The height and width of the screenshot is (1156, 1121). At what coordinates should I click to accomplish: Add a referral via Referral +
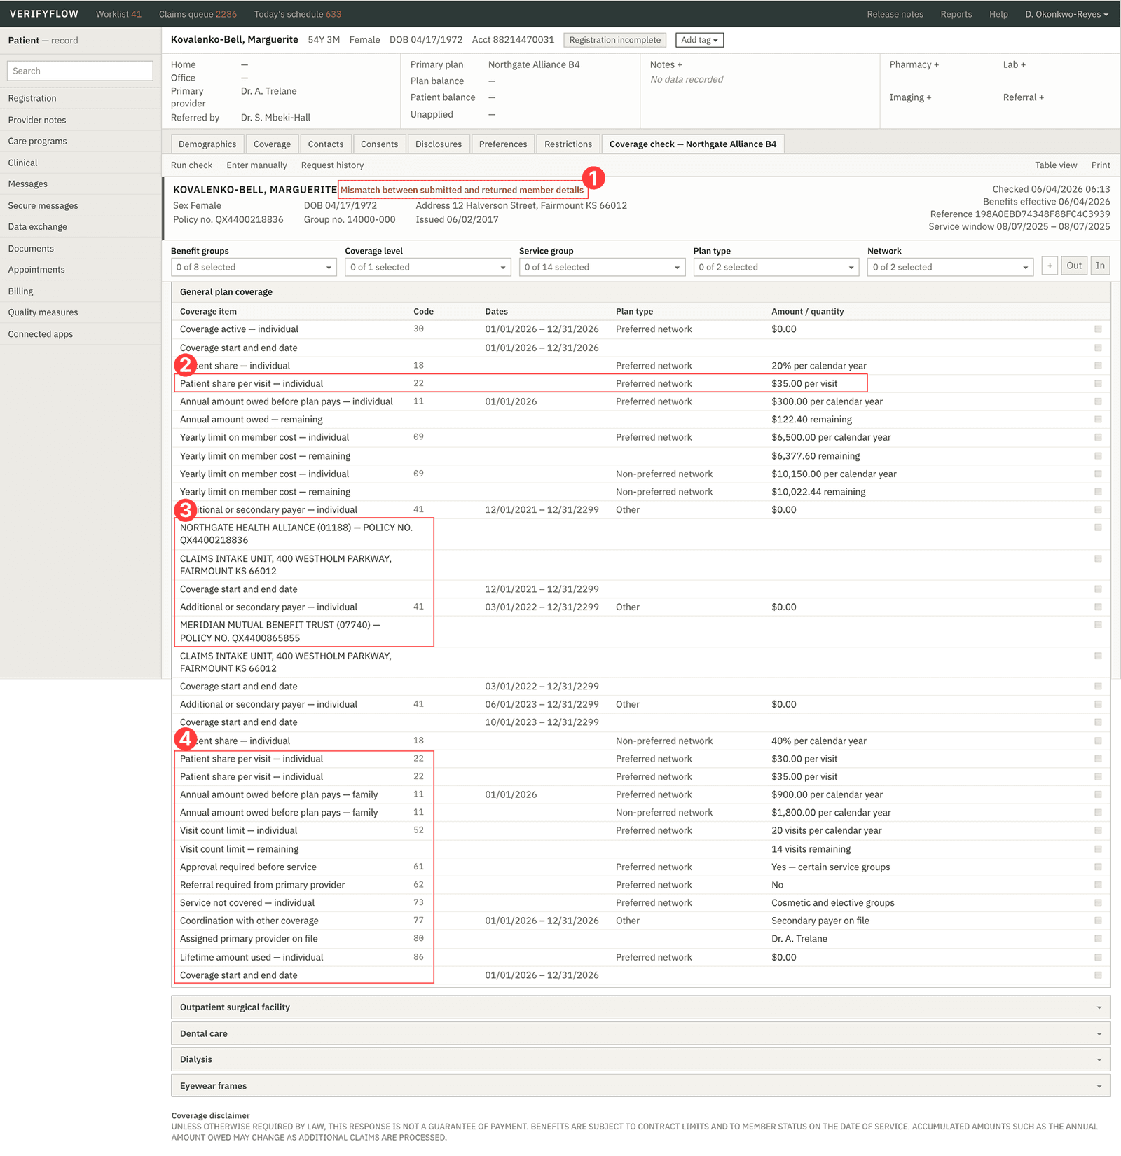[x=1023, y=97]
